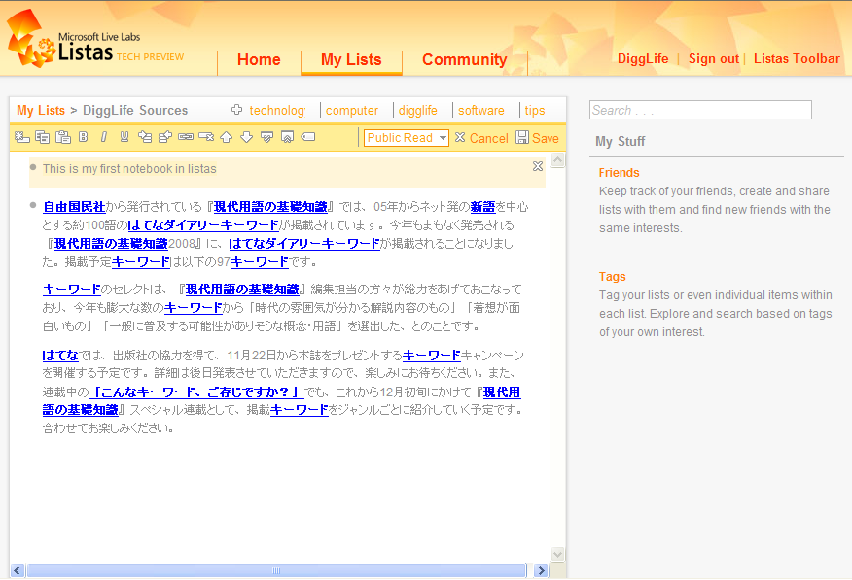
Task: Click the floppy disk Save icon
Action: tap(522, 137)
